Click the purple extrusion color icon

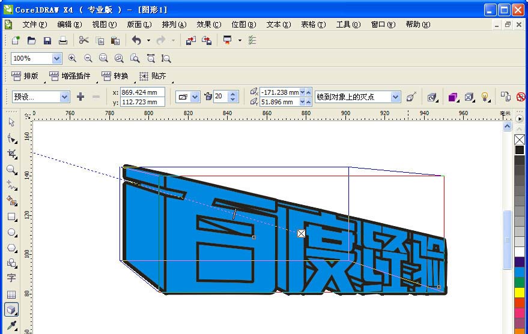tap(453, 97)
